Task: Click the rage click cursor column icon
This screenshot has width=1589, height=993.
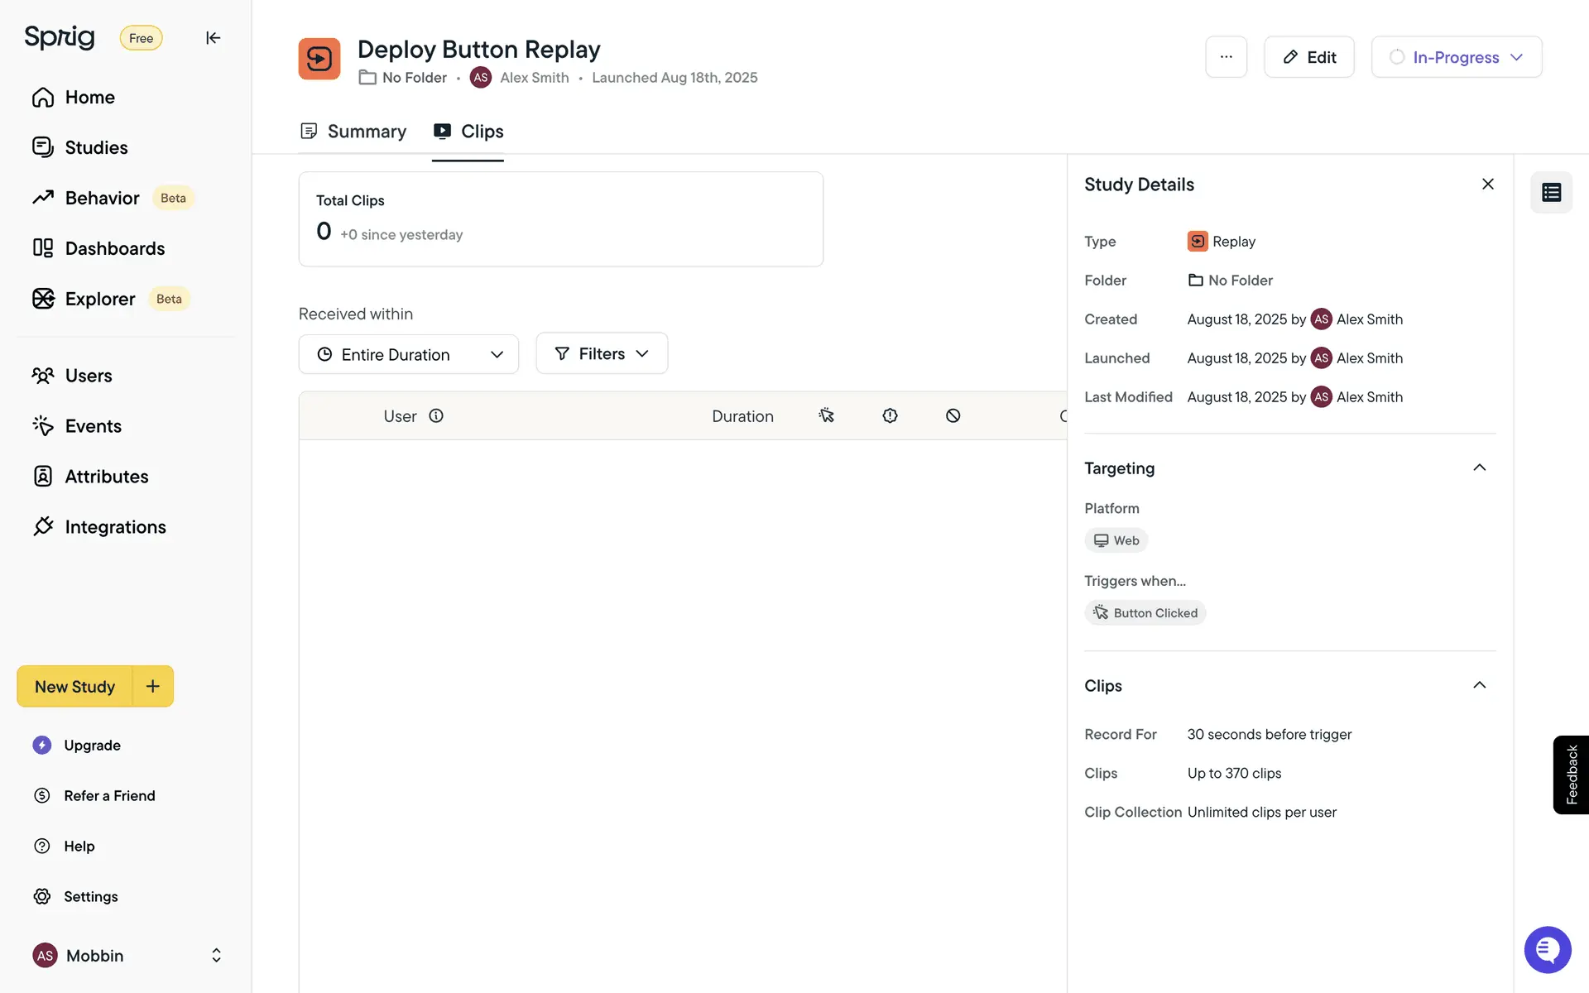Action: tap(826, 415)
